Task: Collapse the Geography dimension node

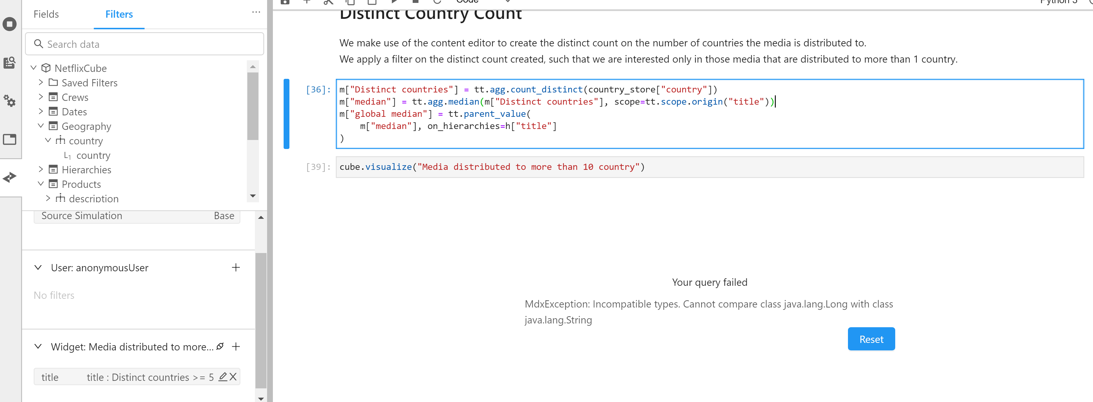Action: [x=41, y=126]
